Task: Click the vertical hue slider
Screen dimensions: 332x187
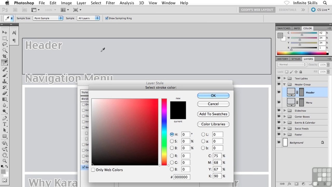Action: tap(164, 132)
